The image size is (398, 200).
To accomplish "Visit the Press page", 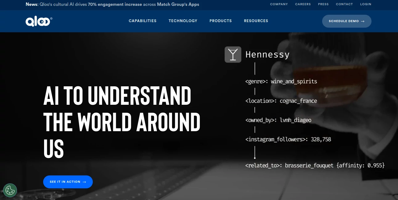I will coord(323,4).
